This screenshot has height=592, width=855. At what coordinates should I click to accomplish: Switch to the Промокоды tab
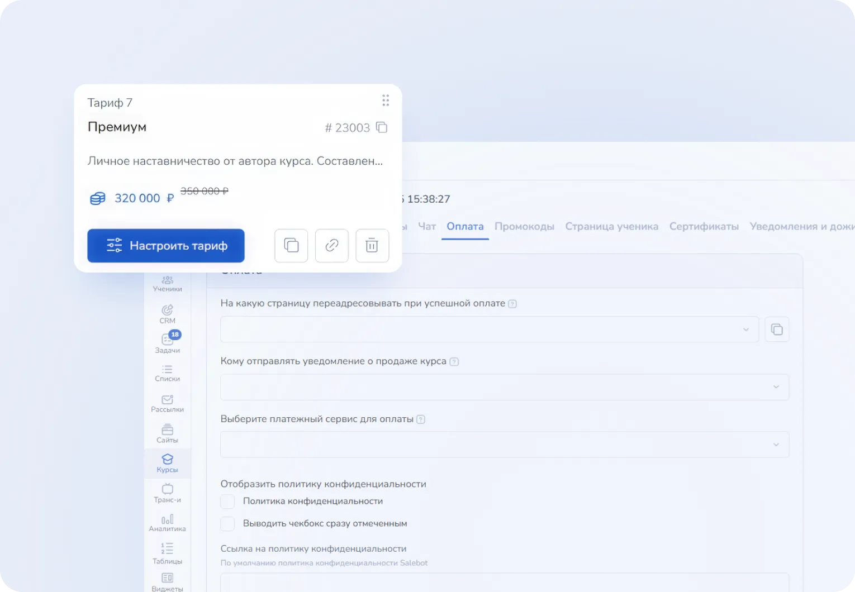tap(524, 226)
